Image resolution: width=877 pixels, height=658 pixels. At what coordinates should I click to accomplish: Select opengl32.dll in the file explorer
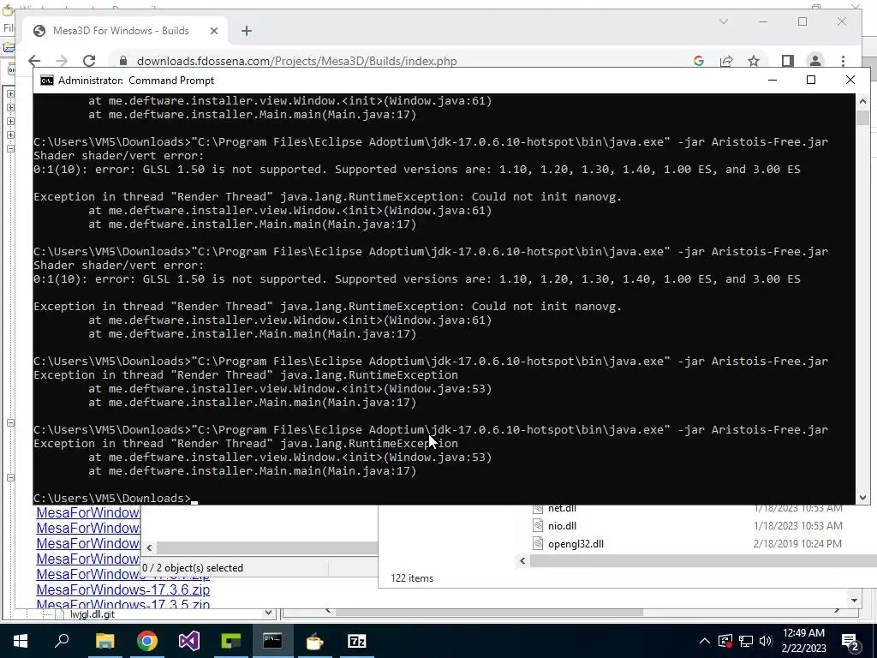click(x=576, y=544)
